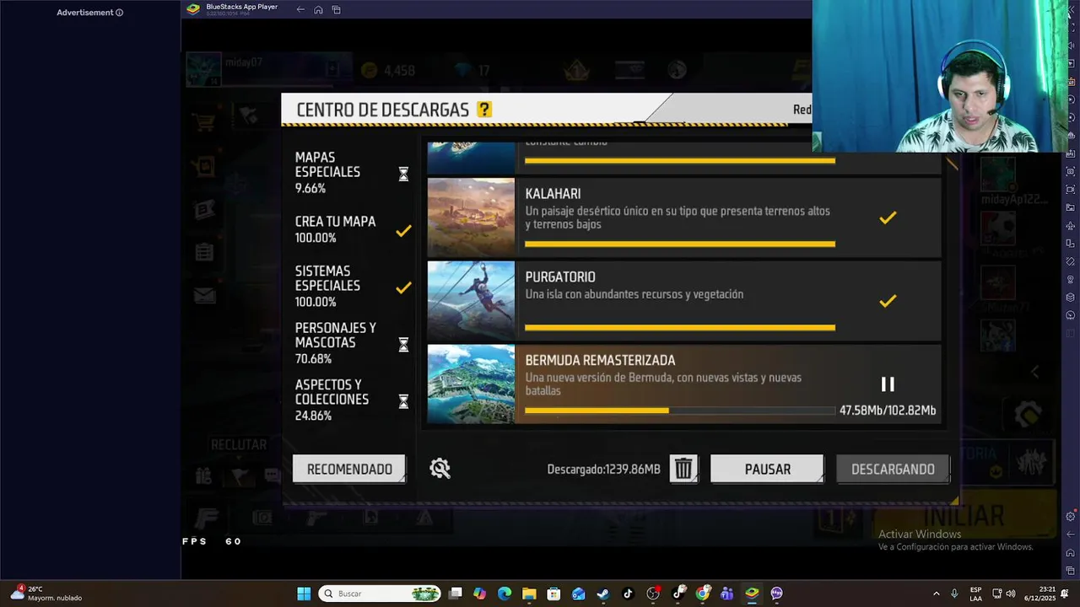Click the BlueStacks logo in title bar
The height and width of the screenshot is (607, 1080).
(x=193, y=9)
